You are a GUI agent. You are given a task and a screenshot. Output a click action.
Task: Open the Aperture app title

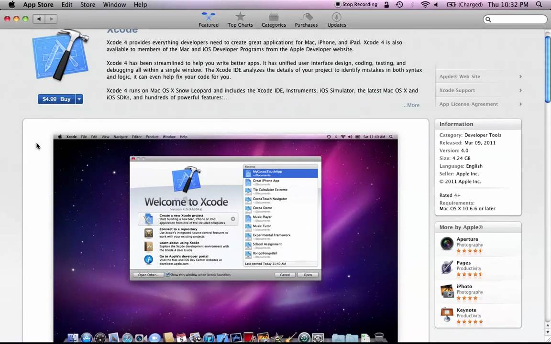click(x=467, y=239)
